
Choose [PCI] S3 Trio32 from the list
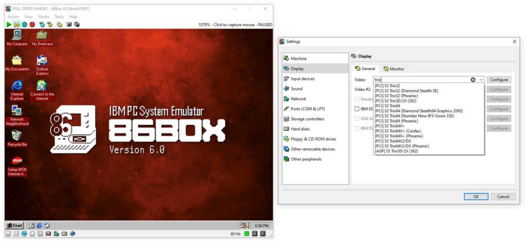coord(429,85)
